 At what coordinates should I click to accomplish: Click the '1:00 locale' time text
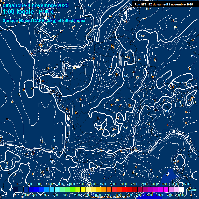point(18,12)
